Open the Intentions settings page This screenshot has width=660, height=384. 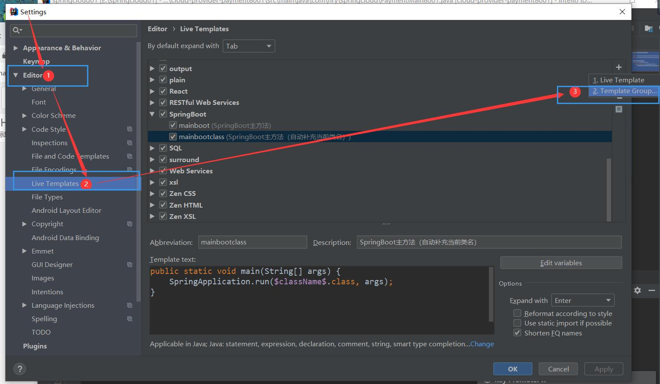pyautogui.click(x=47, y=292)
